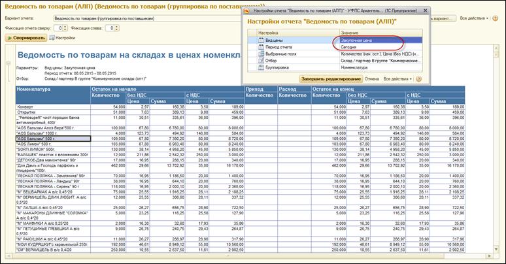Select "AOS Бальзам Алоэ Вера" 500 г. cell

[x=53, y=128]
